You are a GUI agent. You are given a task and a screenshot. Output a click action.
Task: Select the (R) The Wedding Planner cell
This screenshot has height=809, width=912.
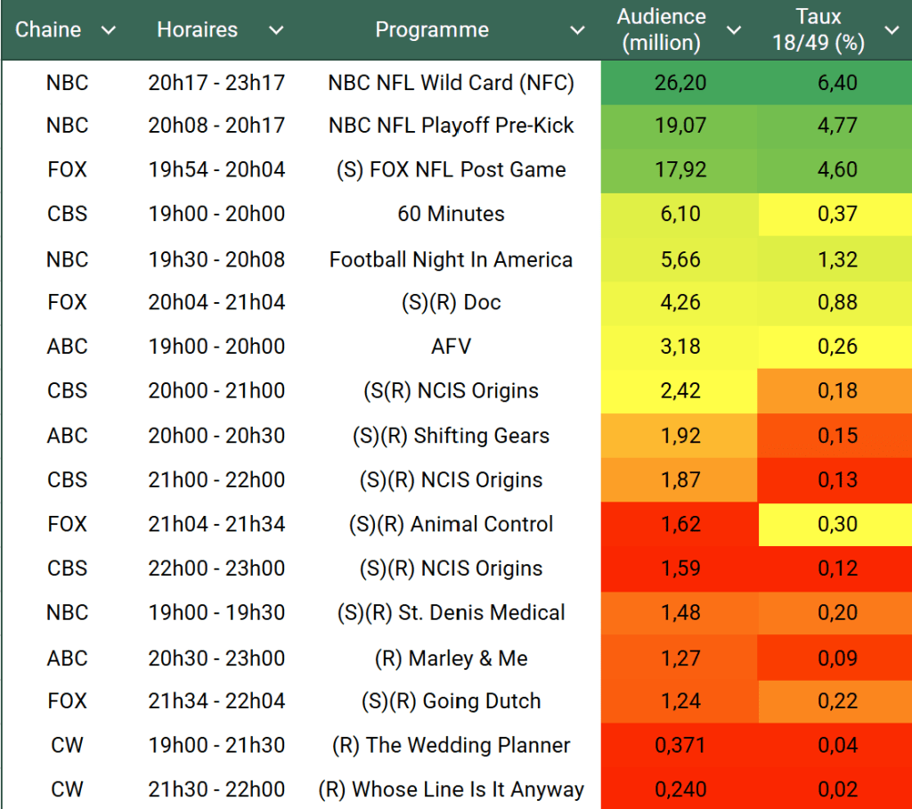pos(451,746)
